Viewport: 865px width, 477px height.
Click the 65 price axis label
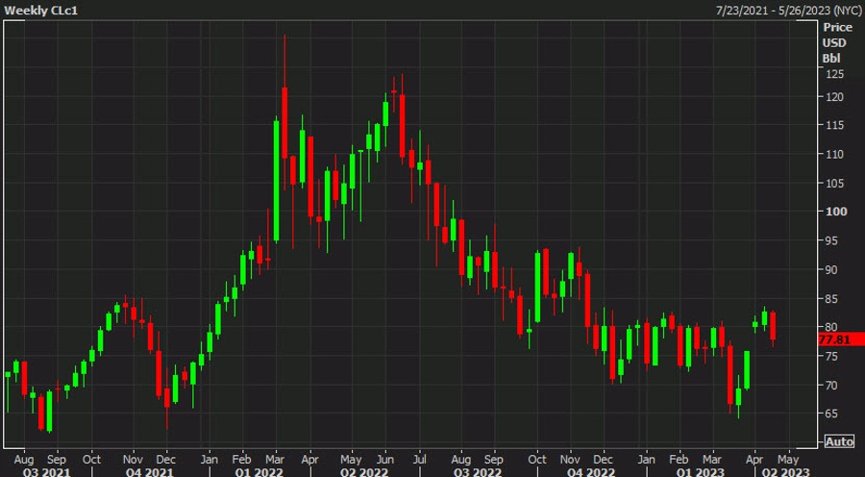pos(830,414)
